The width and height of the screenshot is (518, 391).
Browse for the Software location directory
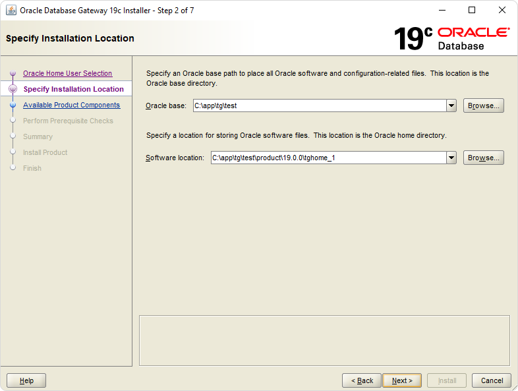[483, 158]
